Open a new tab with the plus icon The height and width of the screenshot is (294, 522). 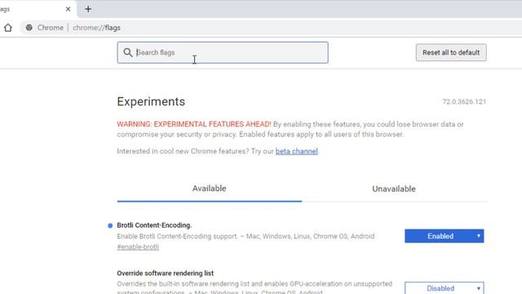[88, 9]
